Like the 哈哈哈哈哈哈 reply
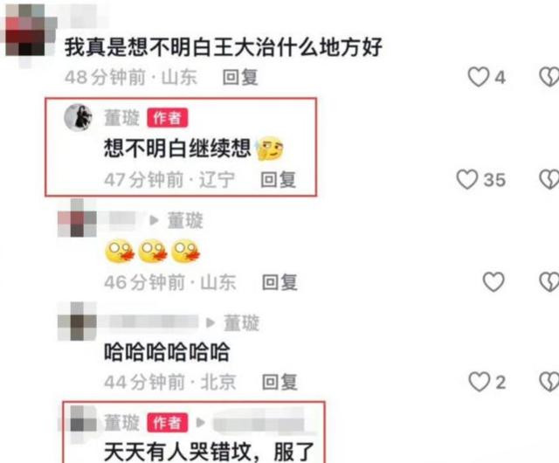 (480, 382)
